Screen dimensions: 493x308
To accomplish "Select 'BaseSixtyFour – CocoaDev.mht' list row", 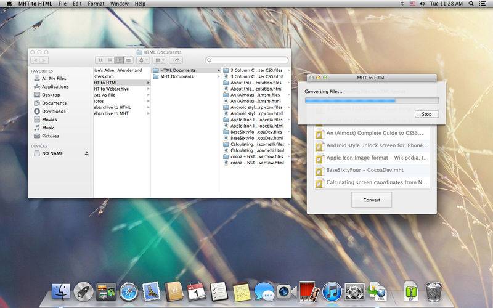I will [372, 170].
